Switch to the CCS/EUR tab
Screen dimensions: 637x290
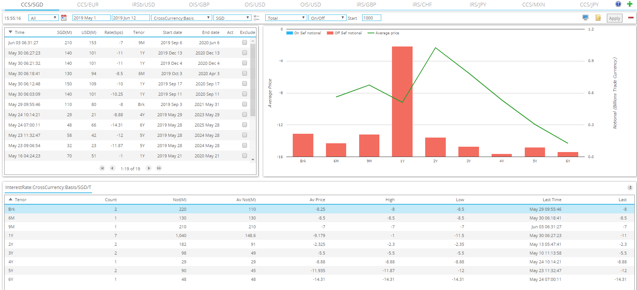pyautogui.click(x=88, y=5)
